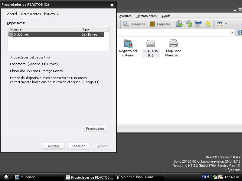Click the yellow Undo arrow icon
This screenshot has width=242, height=181.
click(x=208, y=24)
